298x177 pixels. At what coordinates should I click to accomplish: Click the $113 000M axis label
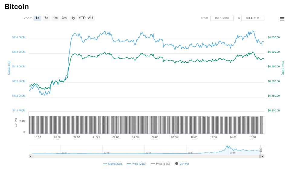tap(19, 67)
